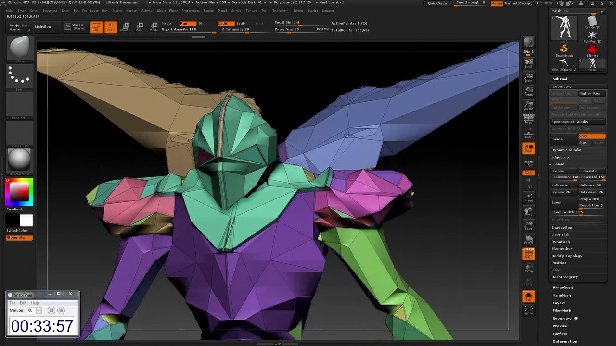Select the SimpleBrush tool
This screenshot has width=616, height=346.
click(564, 50)
